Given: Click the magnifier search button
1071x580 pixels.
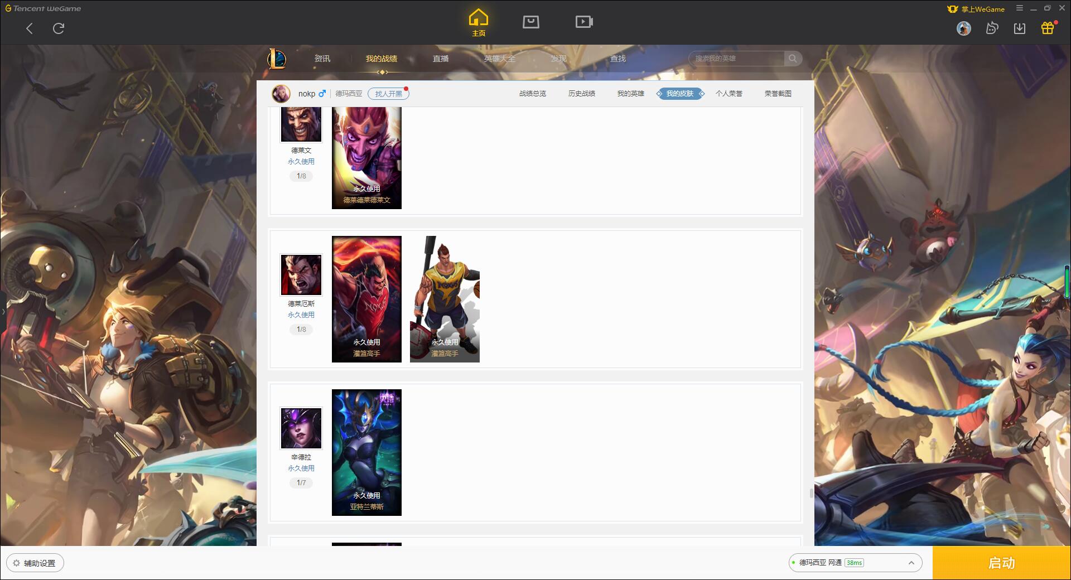Looking at the screenshot, I should (x=793, y=59).
